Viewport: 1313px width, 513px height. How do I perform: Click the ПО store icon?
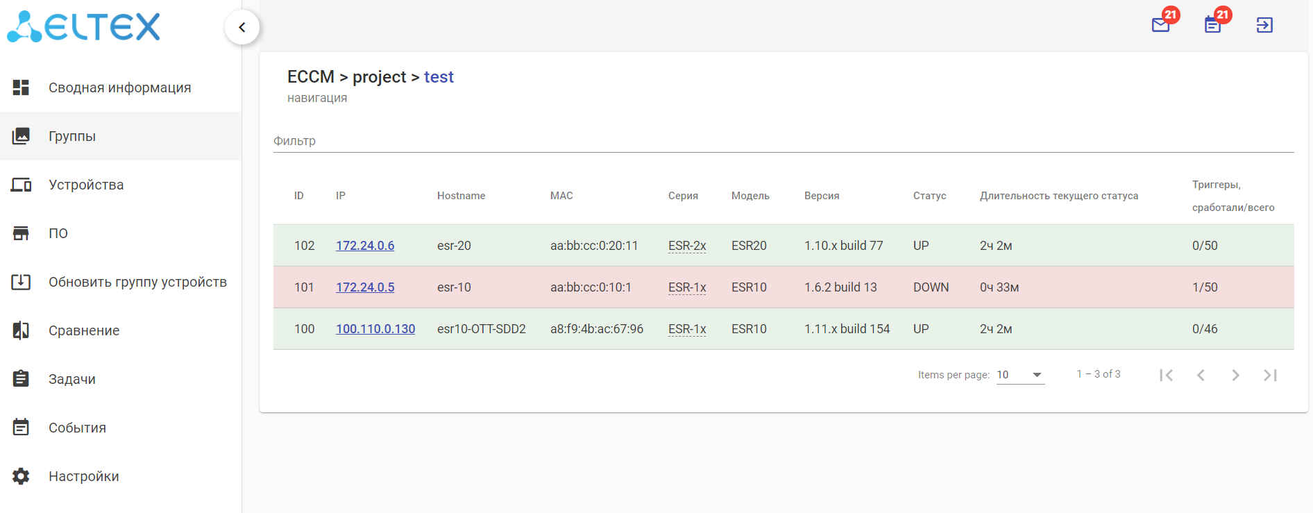tap(22, 233)
